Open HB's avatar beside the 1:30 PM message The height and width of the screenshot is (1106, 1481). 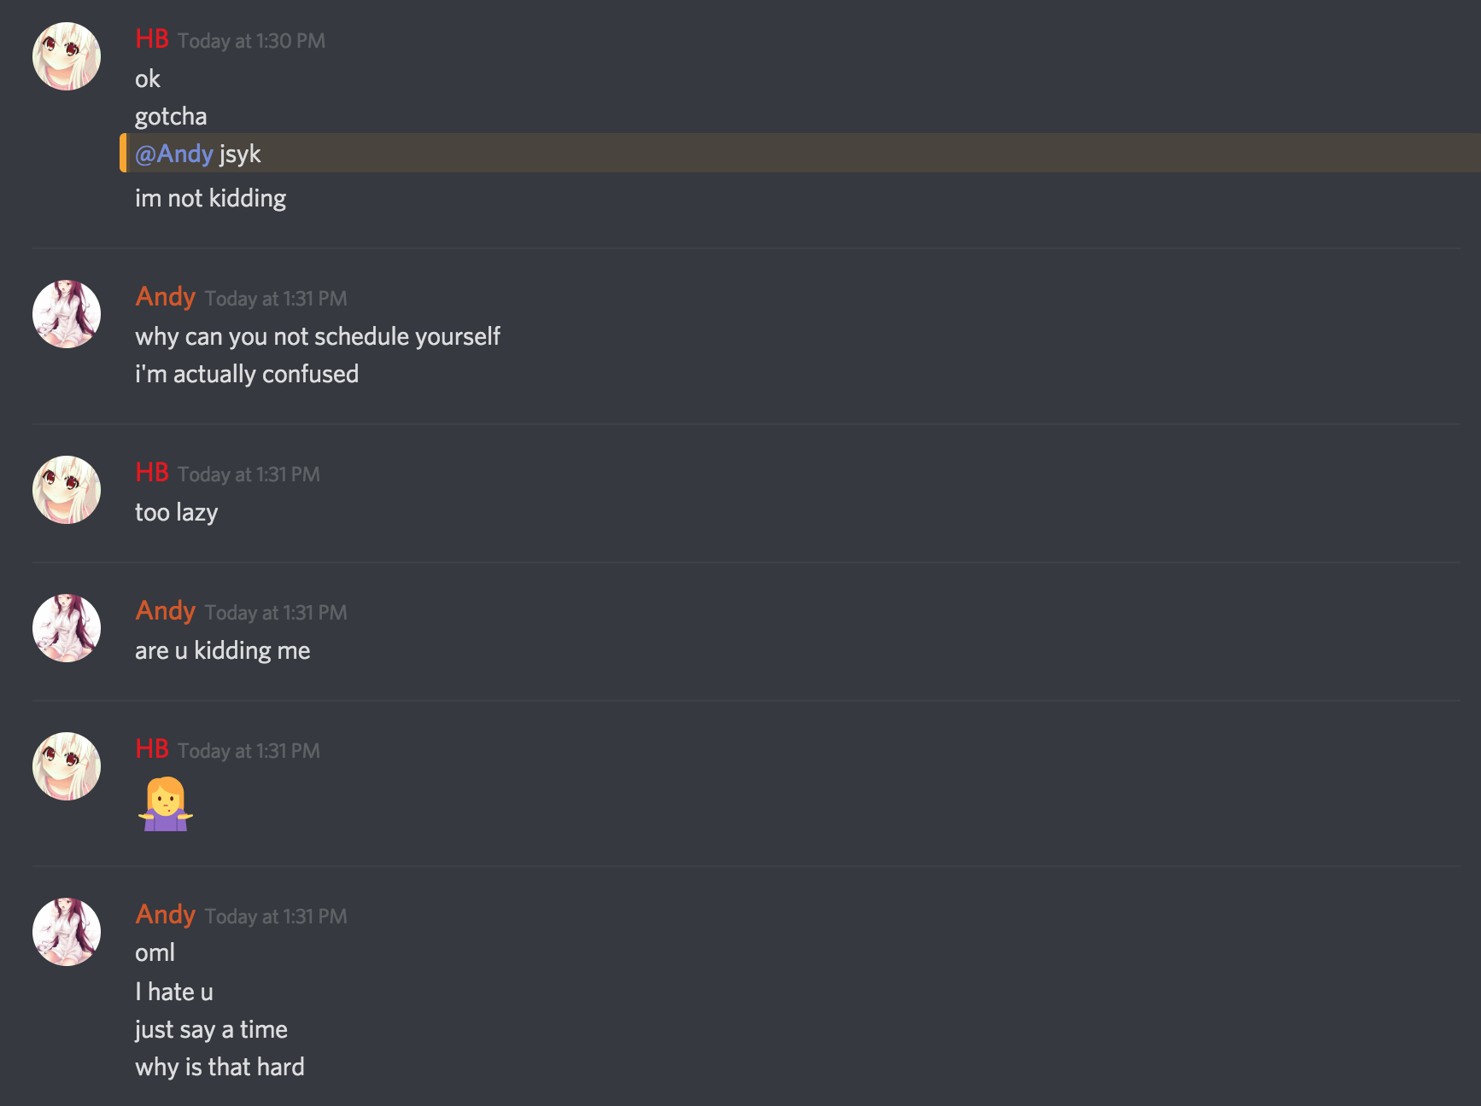[x=67, y=56]
